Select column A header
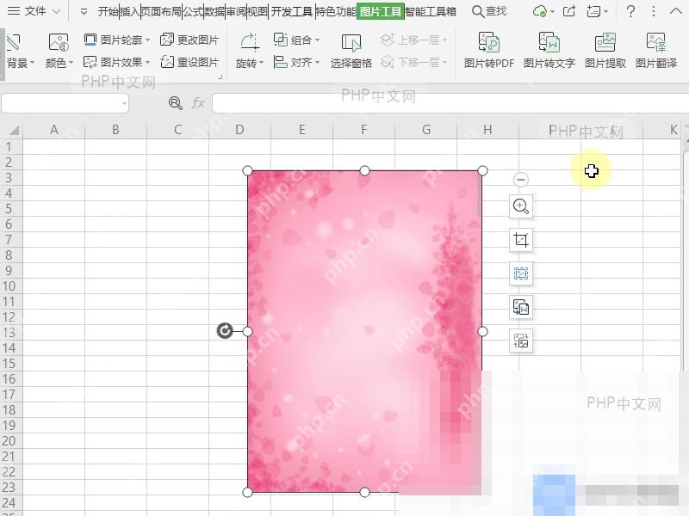Viewport: 689px width, 516px height. tap(53, 130)
